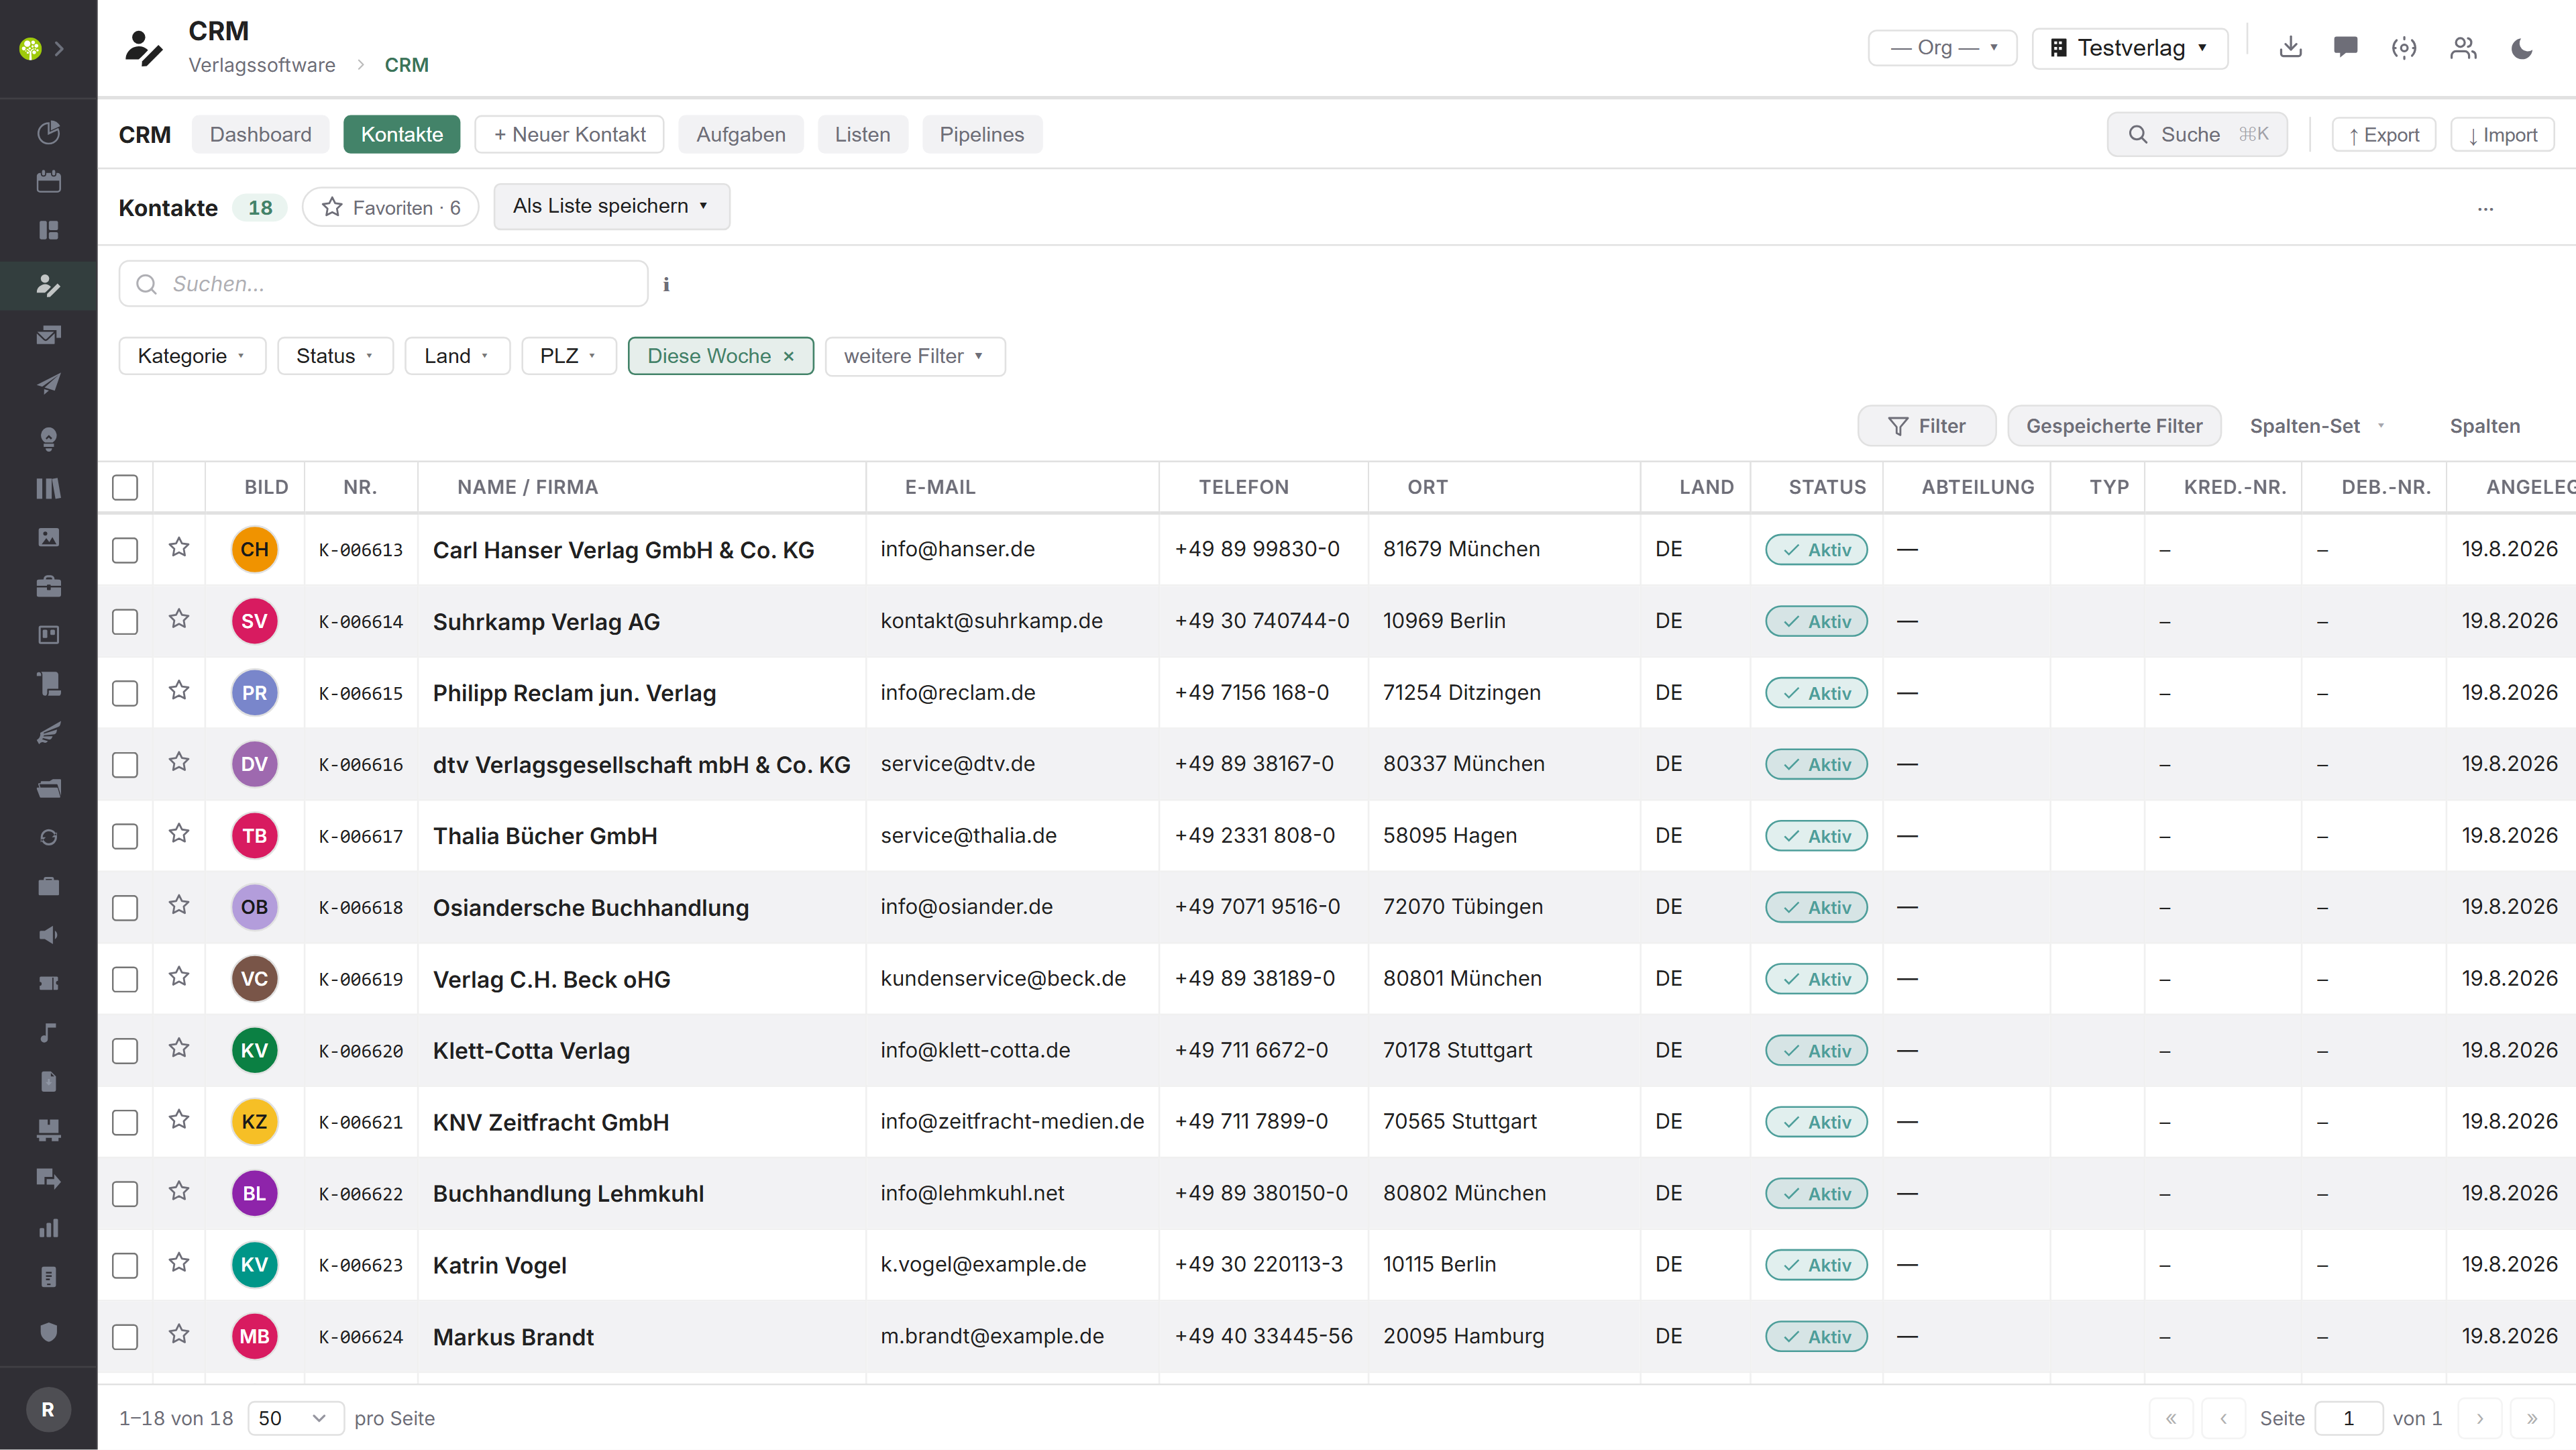2576x1450 pixels.
Task: Open the Kategorie filter dropdown
Action: click(192, 356)
